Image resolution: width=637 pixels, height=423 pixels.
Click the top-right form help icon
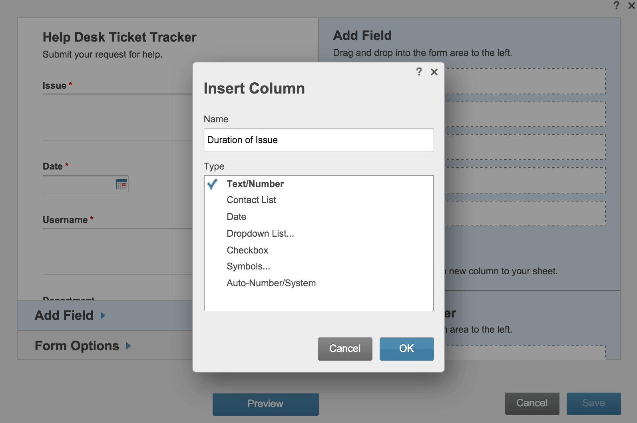[x=616, y=6]
